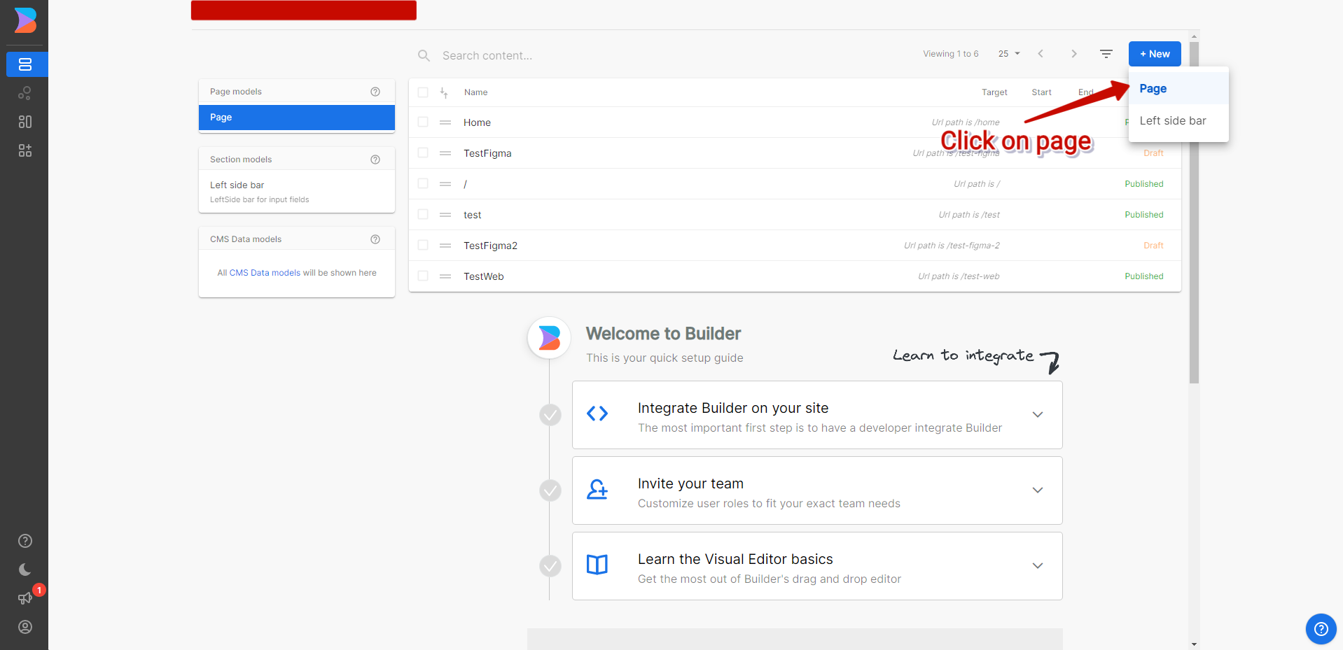1343x650 pixels.
Task: Click Draft status of TestFigma2 row
Action: [x=1153, y=246]
